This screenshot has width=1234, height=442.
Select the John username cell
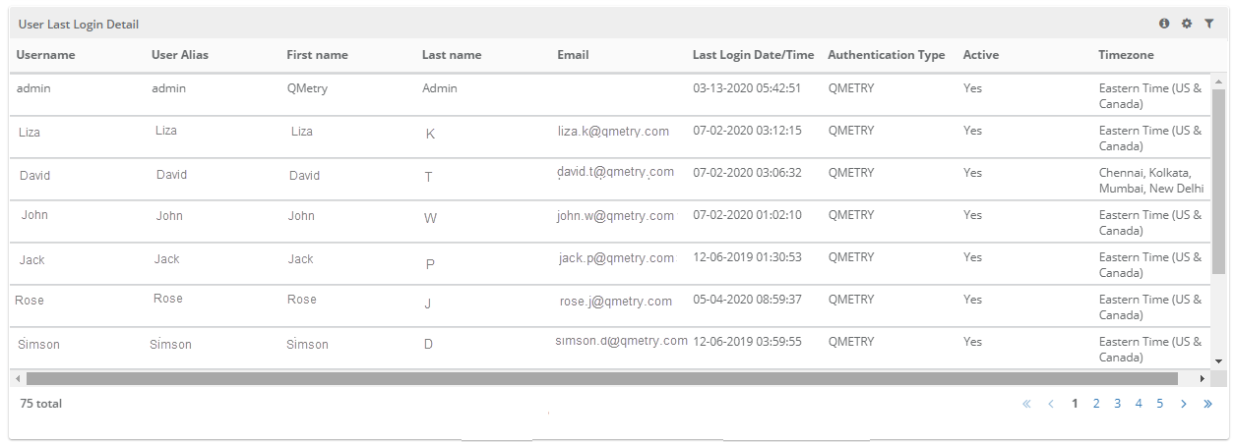[x=34, y=215]
